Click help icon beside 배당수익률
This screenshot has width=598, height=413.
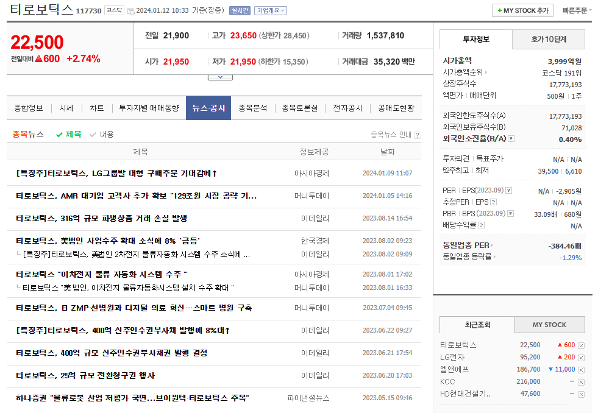coord(482,225)
